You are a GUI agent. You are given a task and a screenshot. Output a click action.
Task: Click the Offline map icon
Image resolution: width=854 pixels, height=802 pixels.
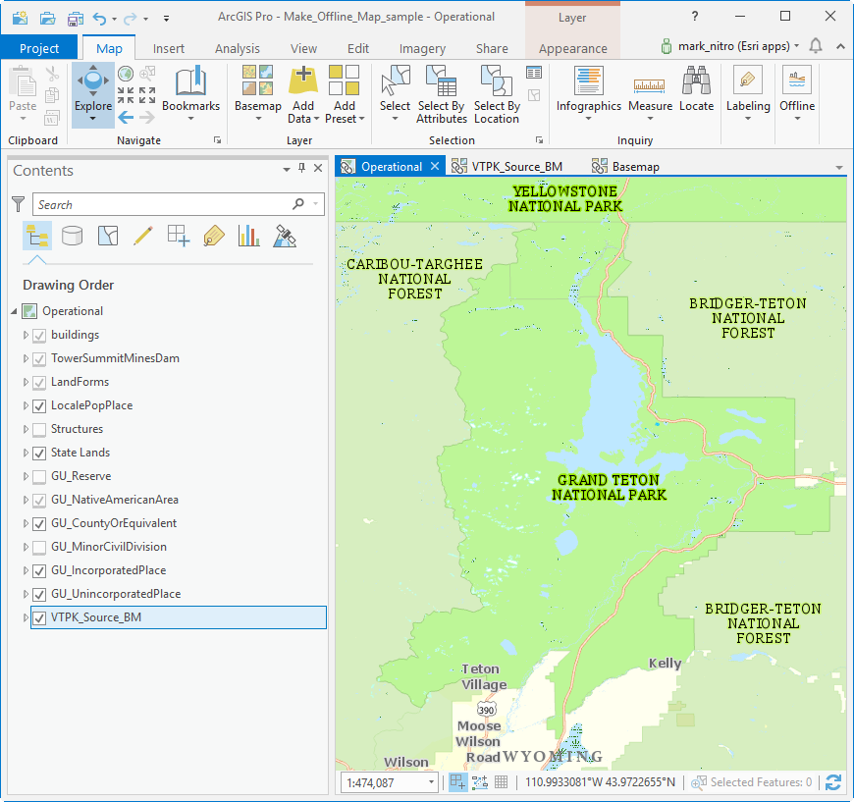797,80
